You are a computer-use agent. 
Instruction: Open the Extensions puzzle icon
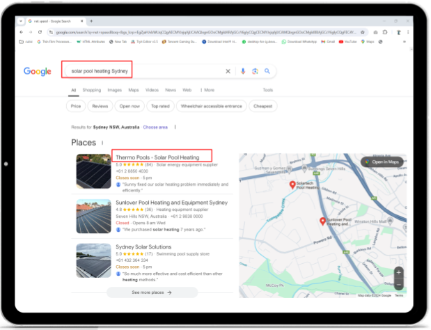pos(385,32)
